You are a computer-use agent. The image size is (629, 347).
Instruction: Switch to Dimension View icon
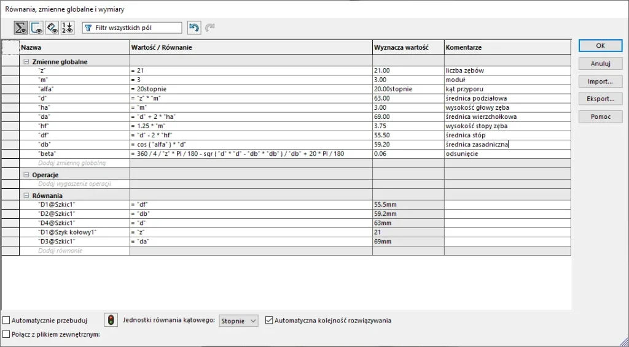point(52,28)
